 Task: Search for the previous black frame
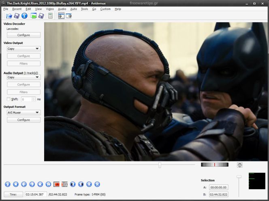click(x=73, y=184)
